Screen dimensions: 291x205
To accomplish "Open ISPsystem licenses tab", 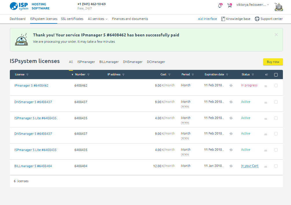I will point(44,19).
